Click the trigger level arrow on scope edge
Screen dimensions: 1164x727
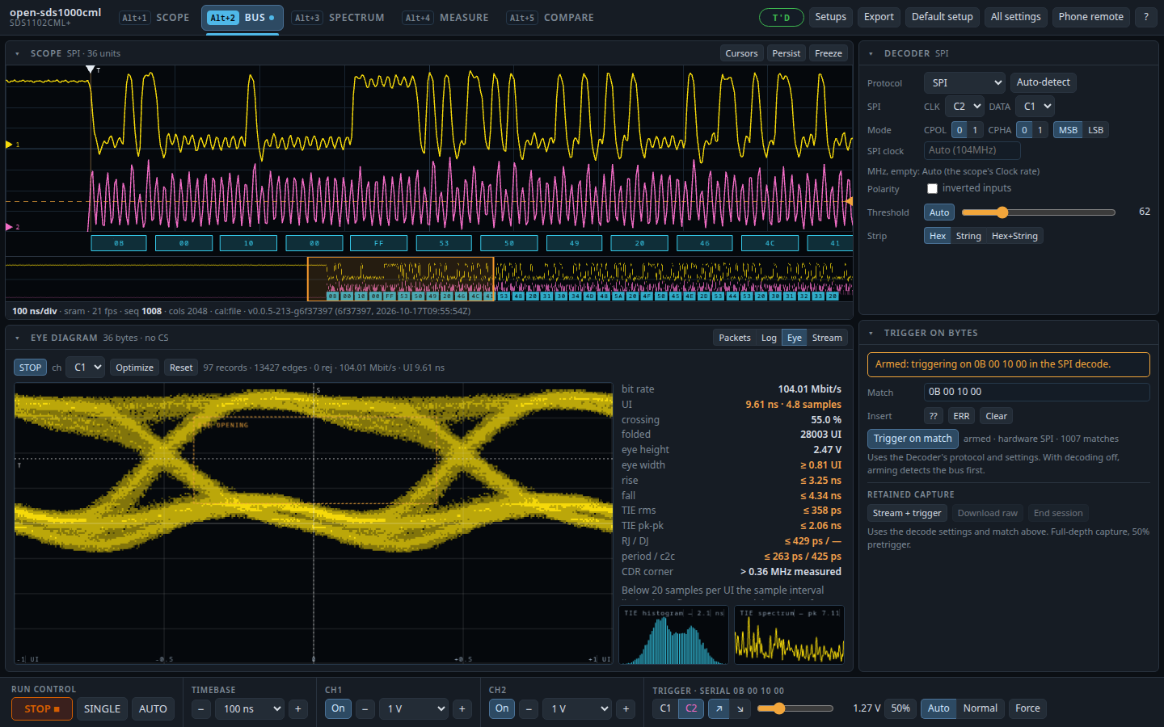tap(849, 201)
